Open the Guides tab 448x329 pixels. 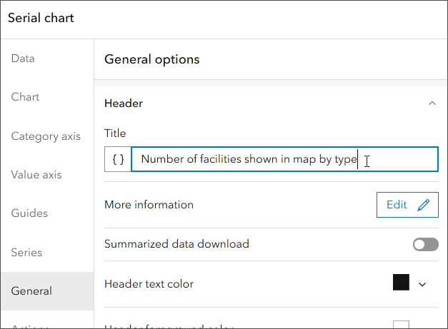pyautogui.click(x=29, y=213)
